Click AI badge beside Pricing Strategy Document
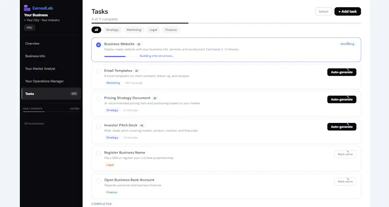 click(155, 98)
